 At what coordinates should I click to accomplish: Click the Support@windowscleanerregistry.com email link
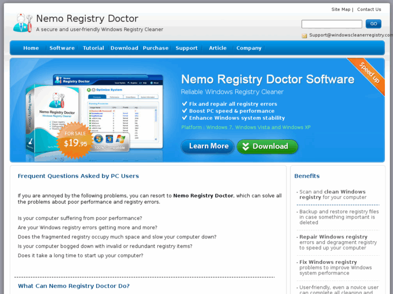[x=351, y=35]
